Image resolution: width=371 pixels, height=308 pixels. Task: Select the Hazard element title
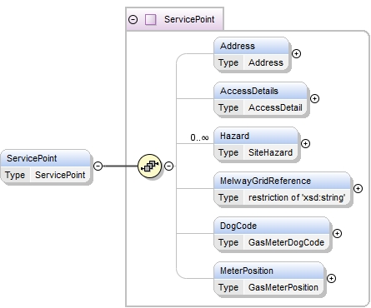(x=234, y=136)
